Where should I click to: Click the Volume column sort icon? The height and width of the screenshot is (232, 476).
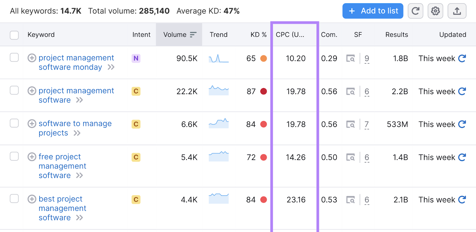click(x=193, y=35)
